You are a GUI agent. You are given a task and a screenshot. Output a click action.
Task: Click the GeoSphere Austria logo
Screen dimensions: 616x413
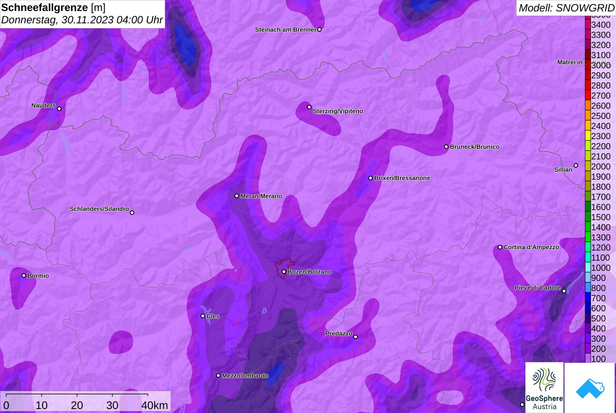point(544,387)
